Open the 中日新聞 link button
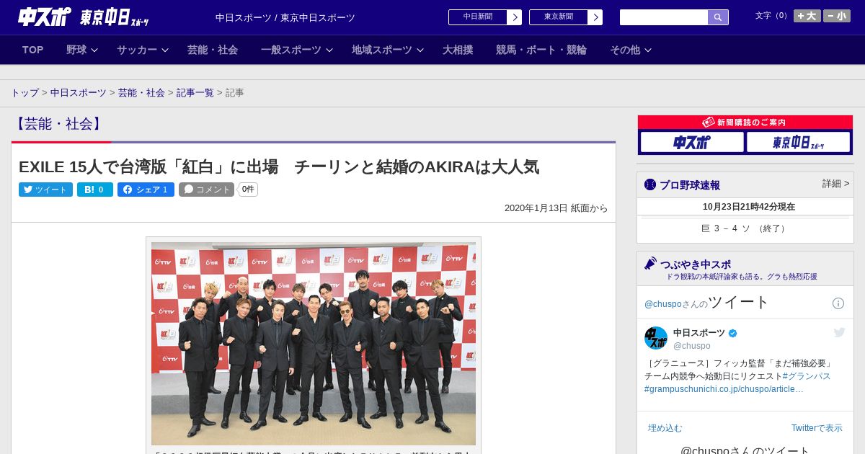 click(x=478, y=17)
